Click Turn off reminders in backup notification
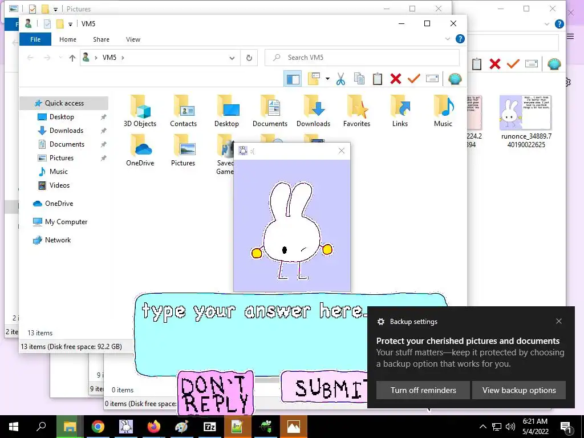 pyautogui.click(x=423, y=390)
